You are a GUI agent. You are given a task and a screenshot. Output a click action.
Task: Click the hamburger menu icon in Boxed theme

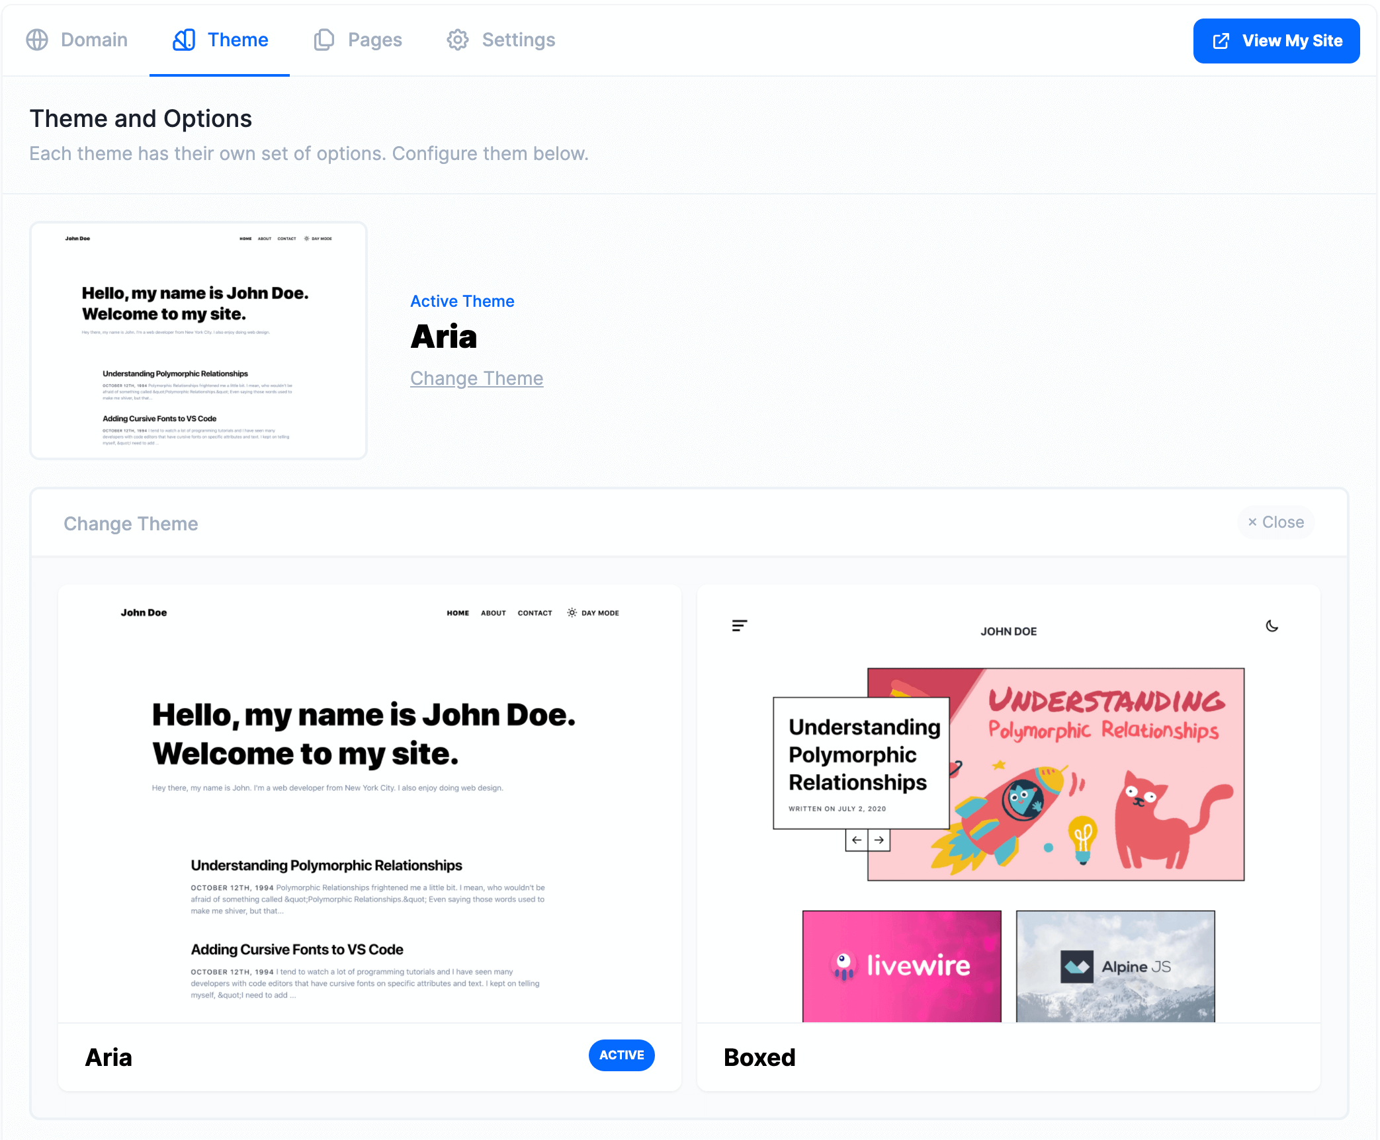pos(738,626)
